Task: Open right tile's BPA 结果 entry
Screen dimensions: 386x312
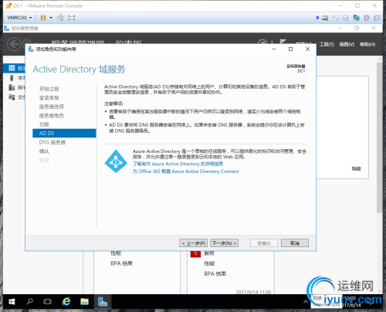Action: pyautogui.click(x=215, y=273)
